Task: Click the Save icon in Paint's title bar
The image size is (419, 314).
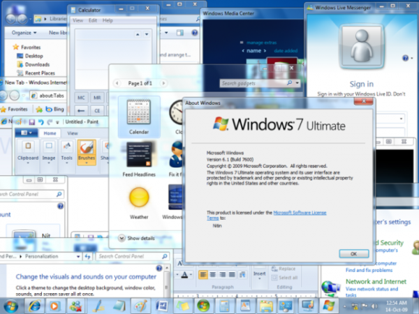Action: [x=32, y=122]
